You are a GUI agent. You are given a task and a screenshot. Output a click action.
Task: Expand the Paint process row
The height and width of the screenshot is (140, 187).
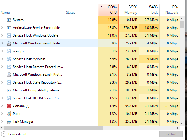pyautogui.click(x=2, y=114)
